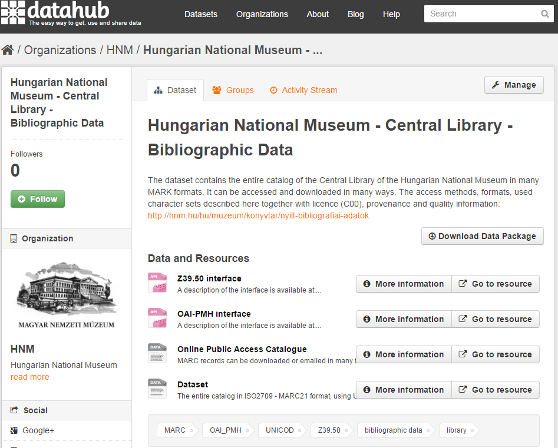Go to resource for Dataset row

pyautogui.click(x=496, y=390)
